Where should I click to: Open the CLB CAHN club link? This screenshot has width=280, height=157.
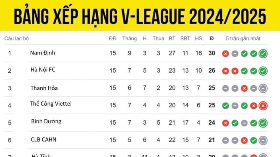tap(44, 140)
